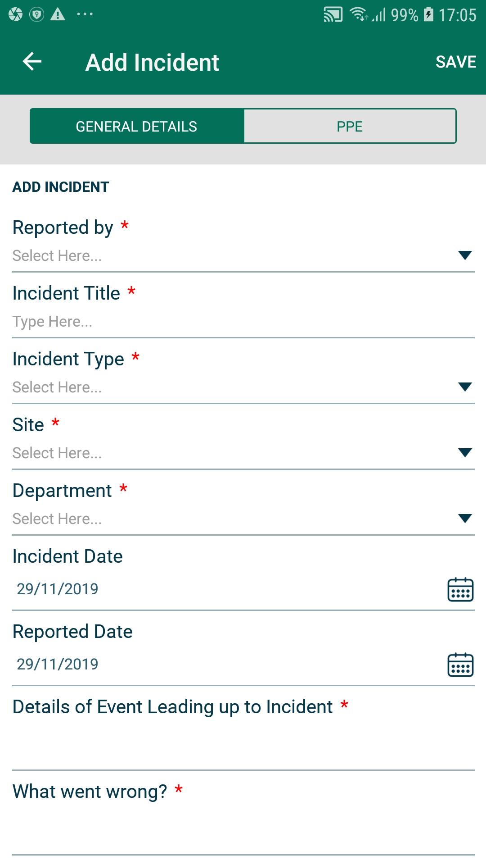Tap the shield notification icon

36,14
